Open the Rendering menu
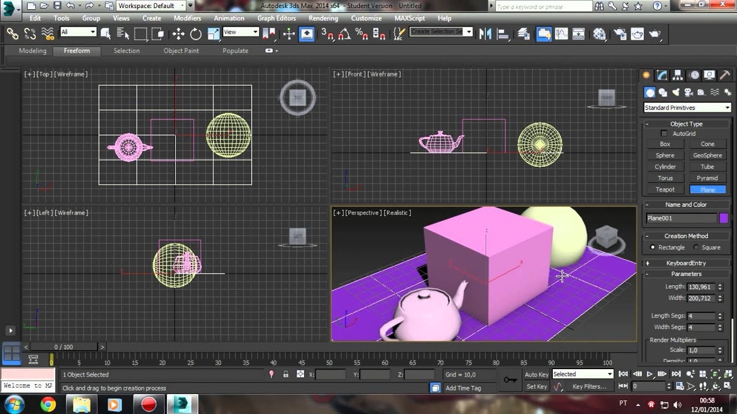This screenshot has width=737, height=414. click(323, 18)
